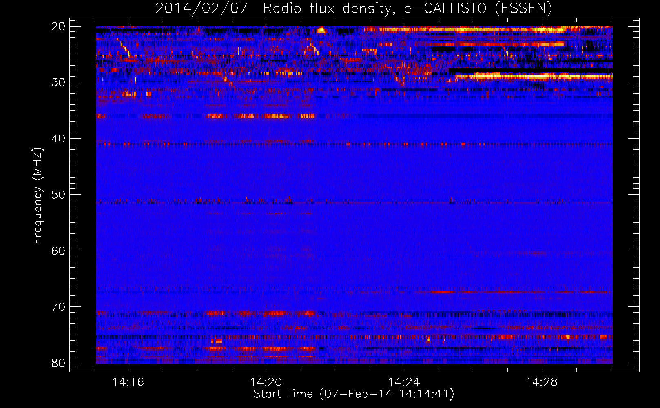Image resolution: width=660 pixels, height=408 pixels.
Task: Click the 'Start Time (07-Feb-14 14:14:41)' label
Action: (354, 394)
